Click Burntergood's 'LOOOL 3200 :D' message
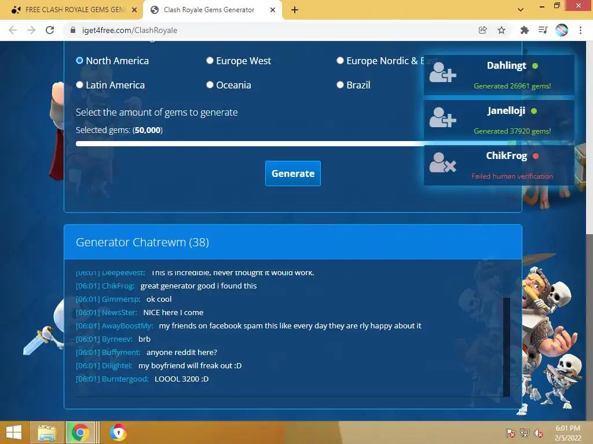Screen dimensions: 593x444 pyautogui.click(x=181, y=379)
